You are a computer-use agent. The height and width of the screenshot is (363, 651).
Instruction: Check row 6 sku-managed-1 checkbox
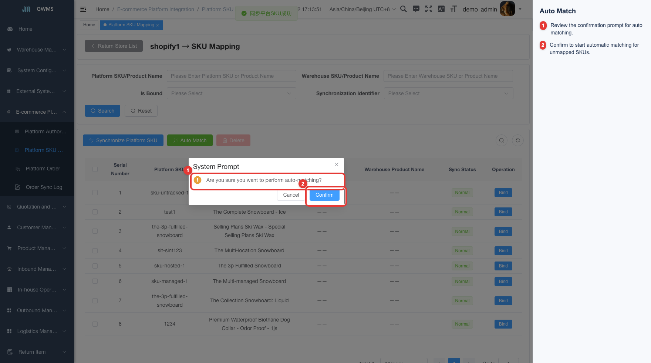pyautogui.click(x=95, y=281)
